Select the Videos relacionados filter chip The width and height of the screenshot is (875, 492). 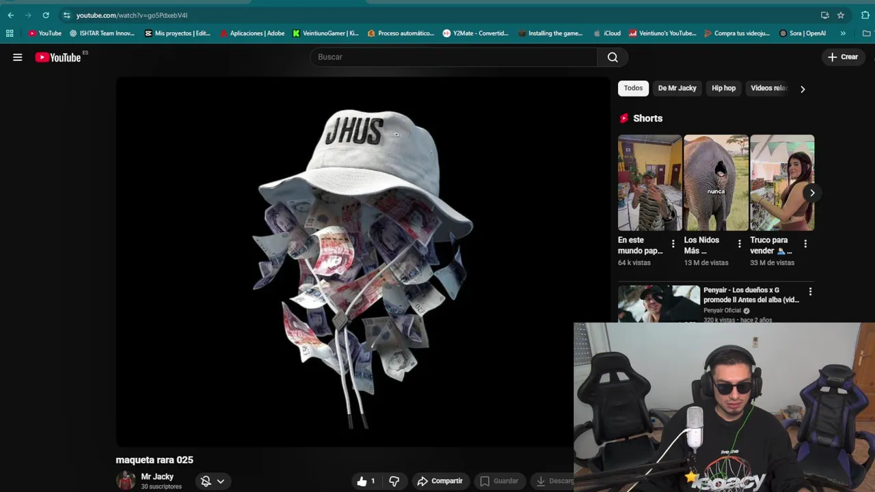[x=769, y=88]
